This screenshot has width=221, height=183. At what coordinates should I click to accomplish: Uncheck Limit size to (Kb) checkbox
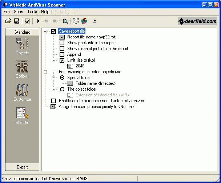point(62,60)
